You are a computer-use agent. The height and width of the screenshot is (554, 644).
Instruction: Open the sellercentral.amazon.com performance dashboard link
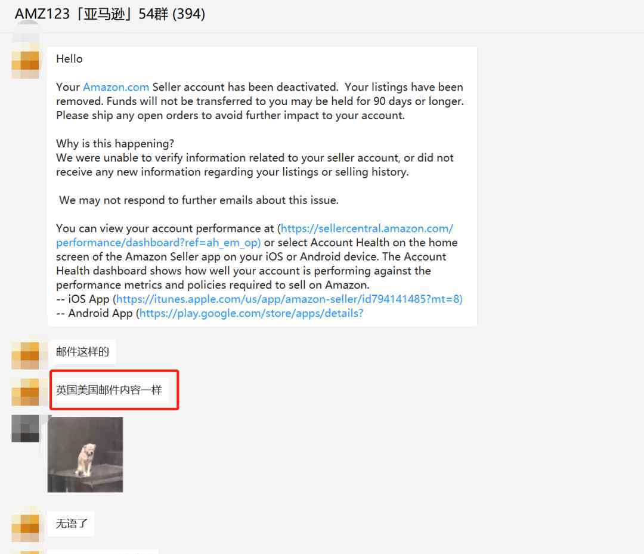pyautogui.click(x=255, y=236)
